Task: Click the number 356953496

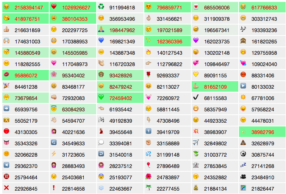Action: pyautogui.click(x=122, y=19)
